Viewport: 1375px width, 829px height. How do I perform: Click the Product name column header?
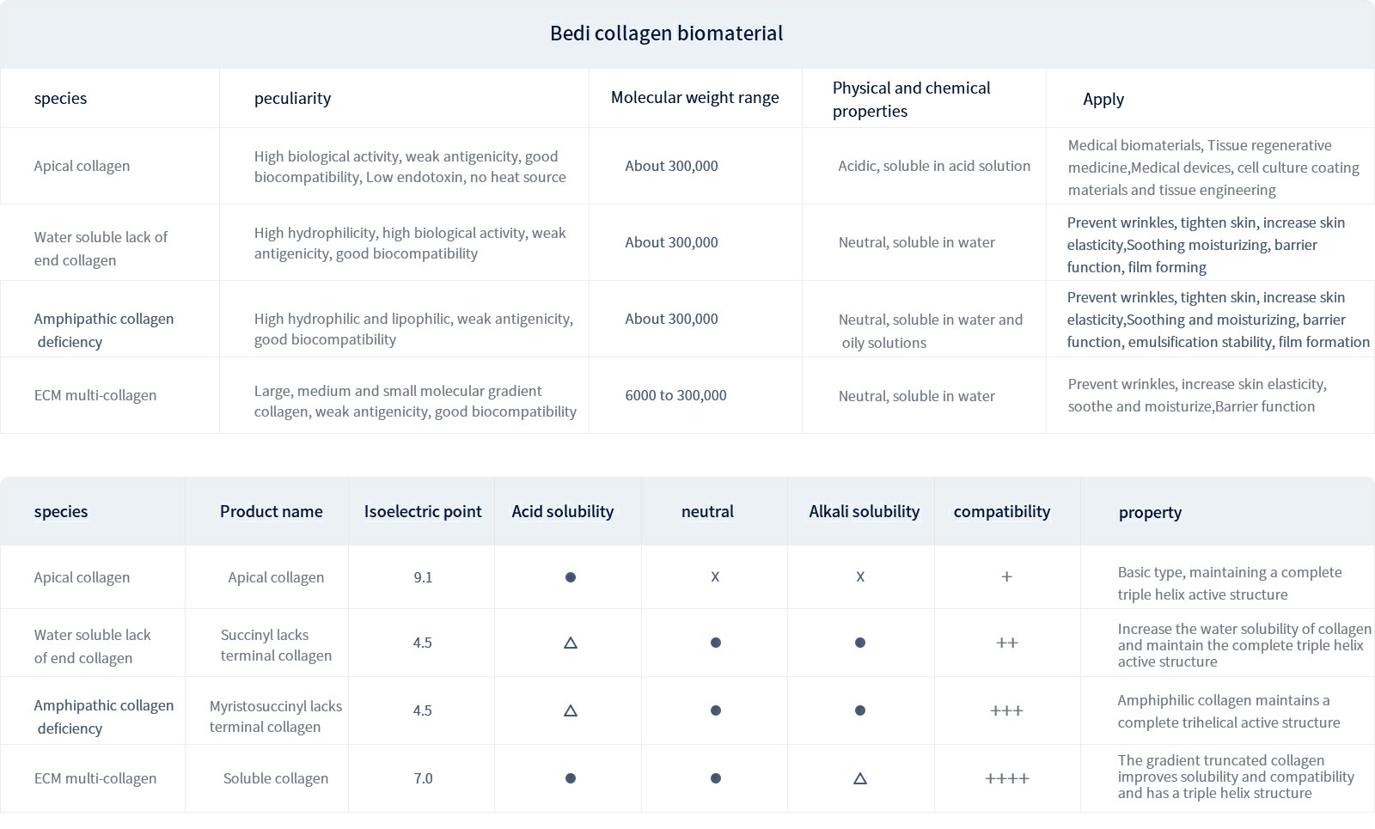(x=271, y=512)
